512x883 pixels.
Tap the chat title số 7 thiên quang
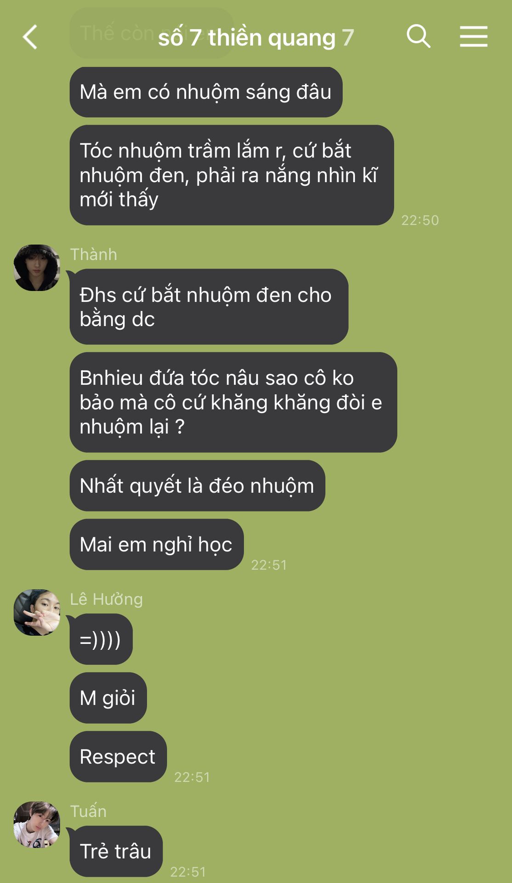click(247, 37)
